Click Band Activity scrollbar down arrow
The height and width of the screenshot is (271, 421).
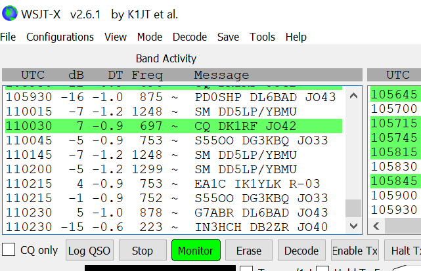tap(353, 226)
